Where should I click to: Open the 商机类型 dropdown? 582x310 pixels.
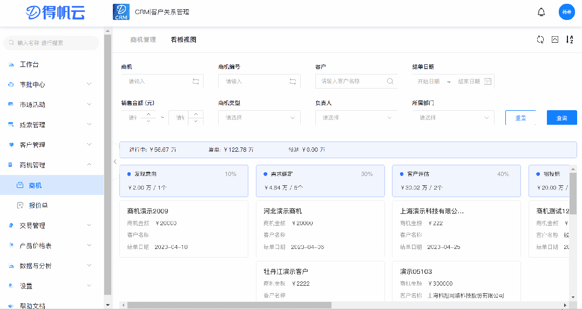[x=259, y=117]
